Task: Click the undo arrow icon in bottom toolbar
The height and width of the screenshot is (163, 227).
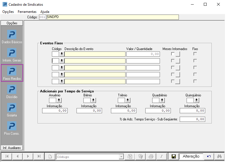Action: (209, 156)
